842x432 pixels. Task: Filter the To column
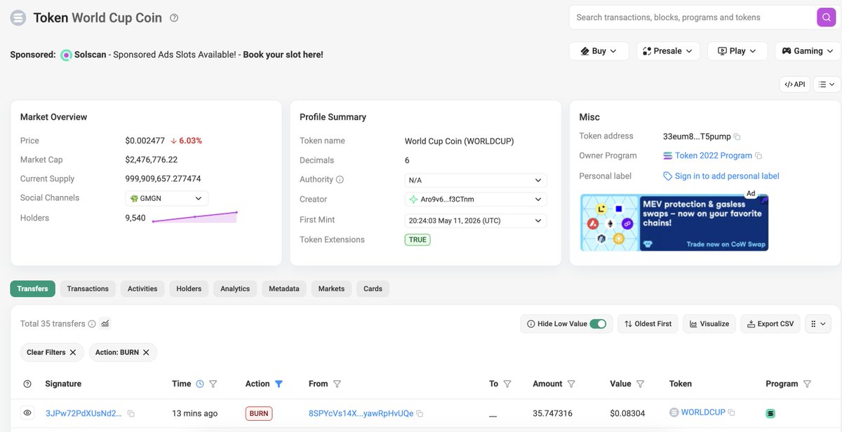pyautogui.click(x=507, y=384)
